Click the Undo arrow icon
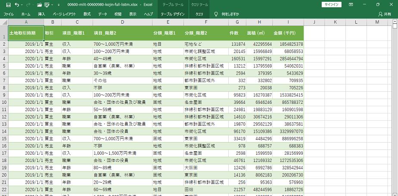This screenshot has height=196, width=398. coord(17,4)
